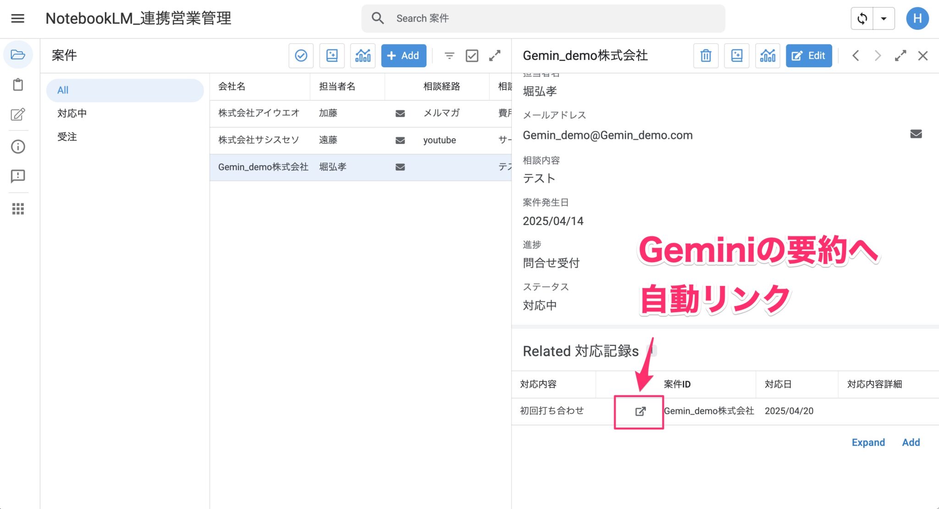This screenshot has width=939, height=509.
Task: Select the 受注 filter view
Action: click(x=67, y=137)
